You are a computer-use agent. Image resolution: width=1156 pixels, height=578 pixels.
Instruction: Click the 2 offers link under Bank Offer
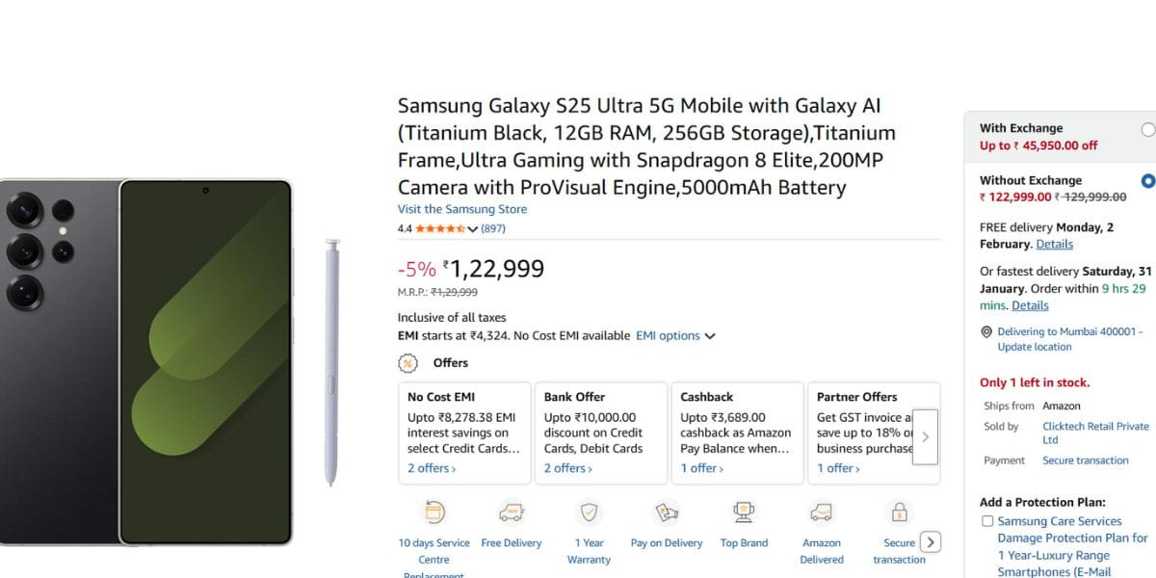point(567,468)
